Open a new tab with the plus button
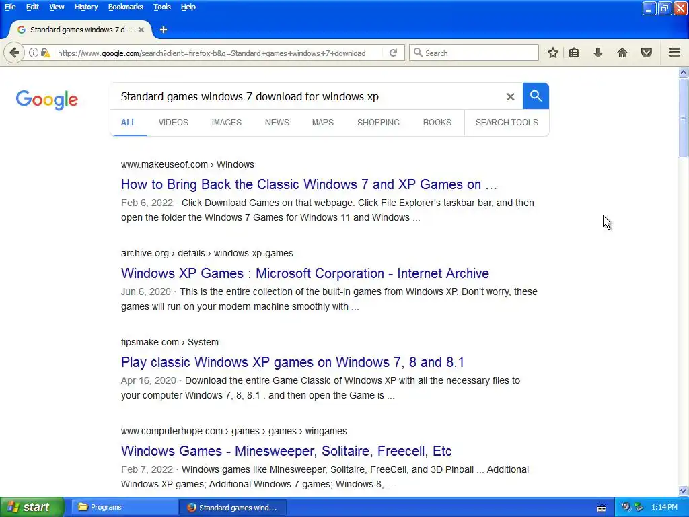 pyautogui.click(x=164, y=30)
